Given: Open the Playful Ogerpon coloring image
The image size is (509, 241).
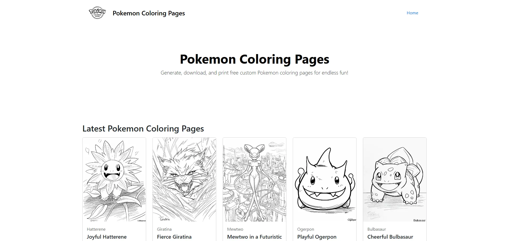Looking at the screenshot, I should pyautogui.click(x=325, y=179).
